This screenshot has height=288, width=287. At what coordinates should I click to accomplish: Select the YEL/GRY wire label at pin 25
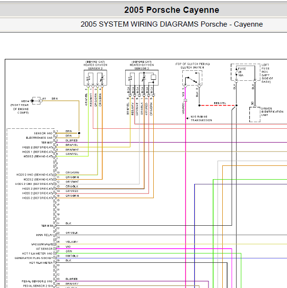72,242
